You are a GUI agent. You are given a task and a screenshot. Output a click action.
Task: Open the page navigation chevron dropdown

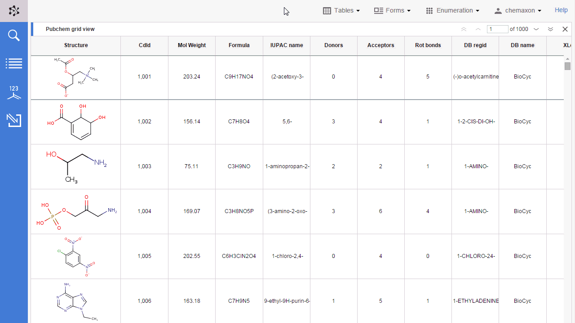click(x=536, y=29)
